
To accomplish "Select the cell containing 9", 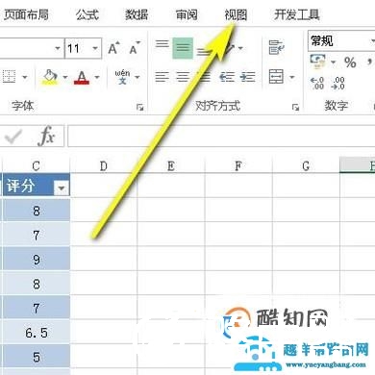I will pos(36,259).
